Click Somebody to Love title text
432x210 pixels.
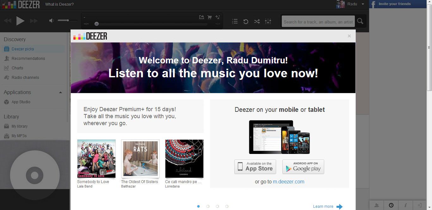point(93,182)
